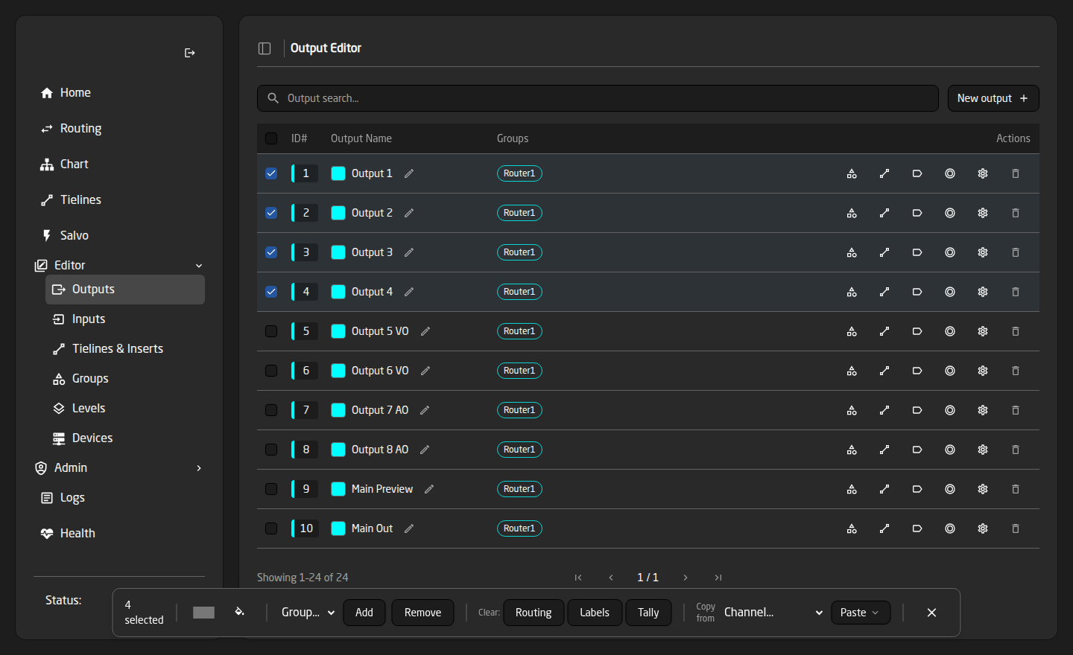Click the paint bucket fill icon
1073x655 pixels.
tap(239, 612)
